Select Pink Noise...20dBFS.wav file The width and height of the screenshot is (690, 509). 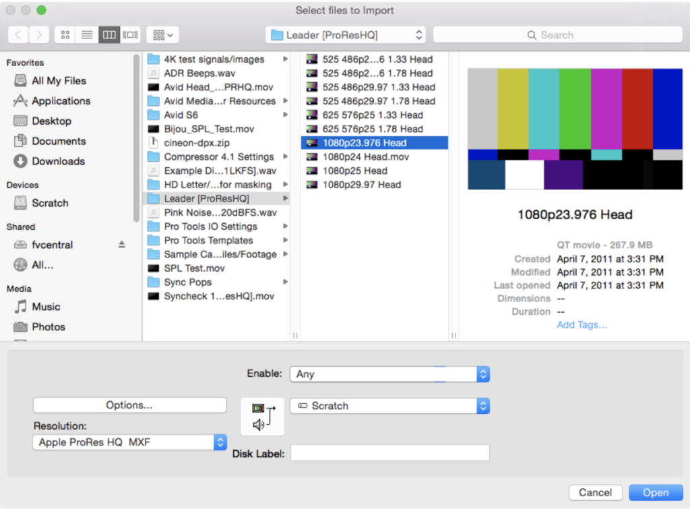point(216,212)
